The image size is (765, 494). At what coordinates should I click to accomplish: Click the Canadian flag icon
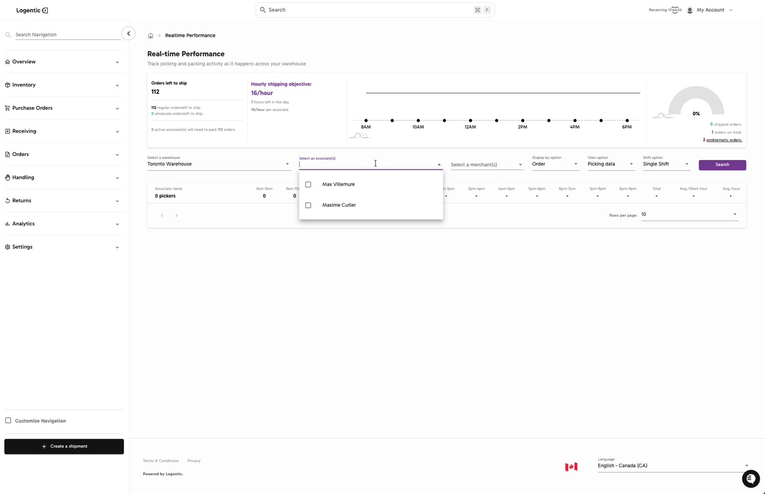(571, 467)
